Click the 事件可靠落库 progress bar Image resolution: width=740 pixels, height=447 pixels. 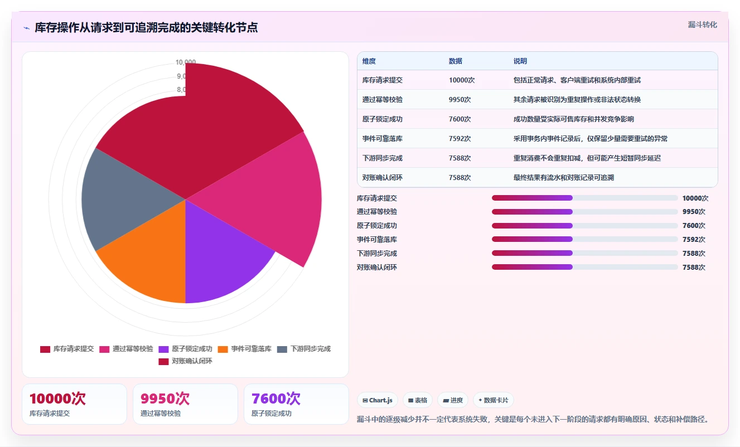pyautogui.click(x=585, y=240)
